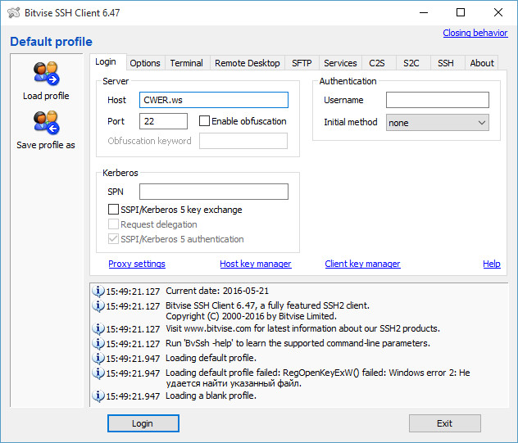Click the Save profile as icon
Image resolution: width=518 pixels, height=443 pixels.
tap(46, 124)
